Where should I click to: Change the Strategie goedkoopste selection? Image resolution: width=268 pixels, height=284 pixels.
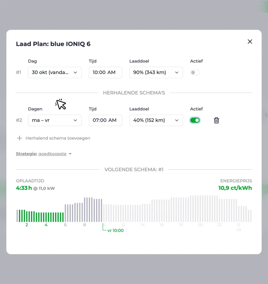[x=55, y=154]
